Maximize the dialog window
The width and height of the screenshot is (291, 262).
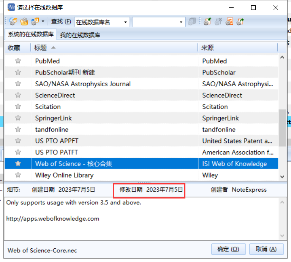[253, 8]
